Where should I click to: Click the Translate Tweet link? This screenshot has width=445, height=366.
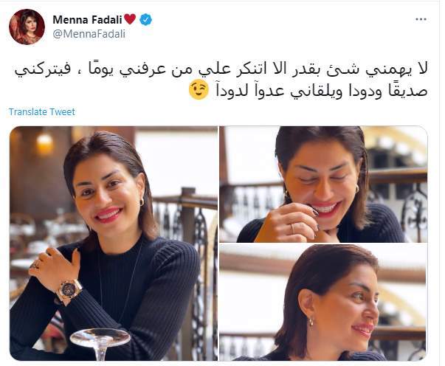(x=42, y=111)
